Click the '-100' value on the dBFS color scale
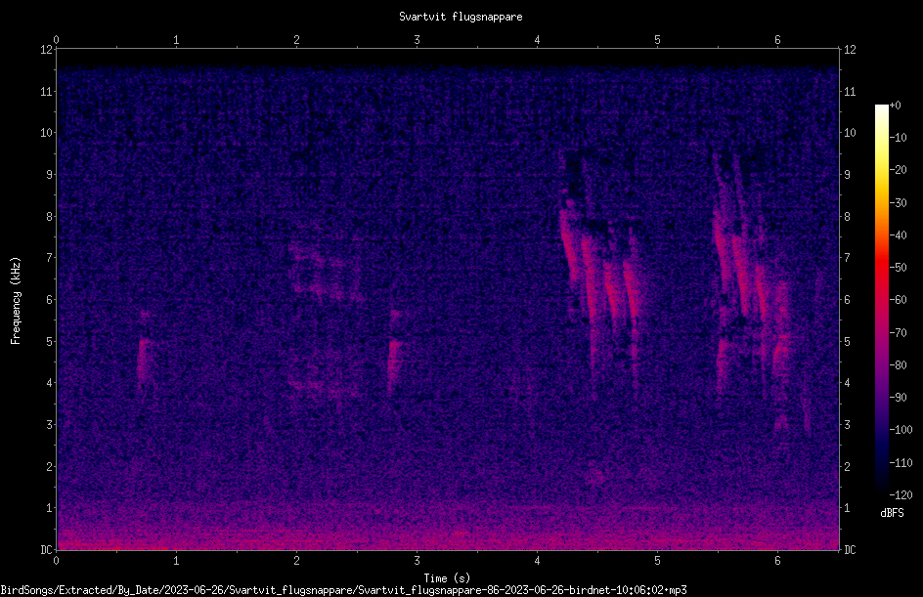The height and width of the screenshot is (597, 923). pyautogui.click(x=901, y=430)
